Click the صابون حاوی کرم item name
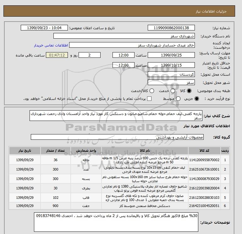 145,198
